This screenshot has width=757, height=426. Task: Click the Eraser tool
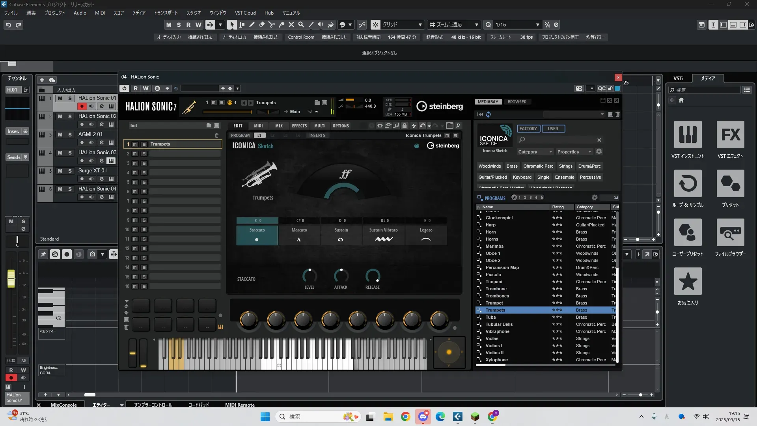click(x=261, y=24)
